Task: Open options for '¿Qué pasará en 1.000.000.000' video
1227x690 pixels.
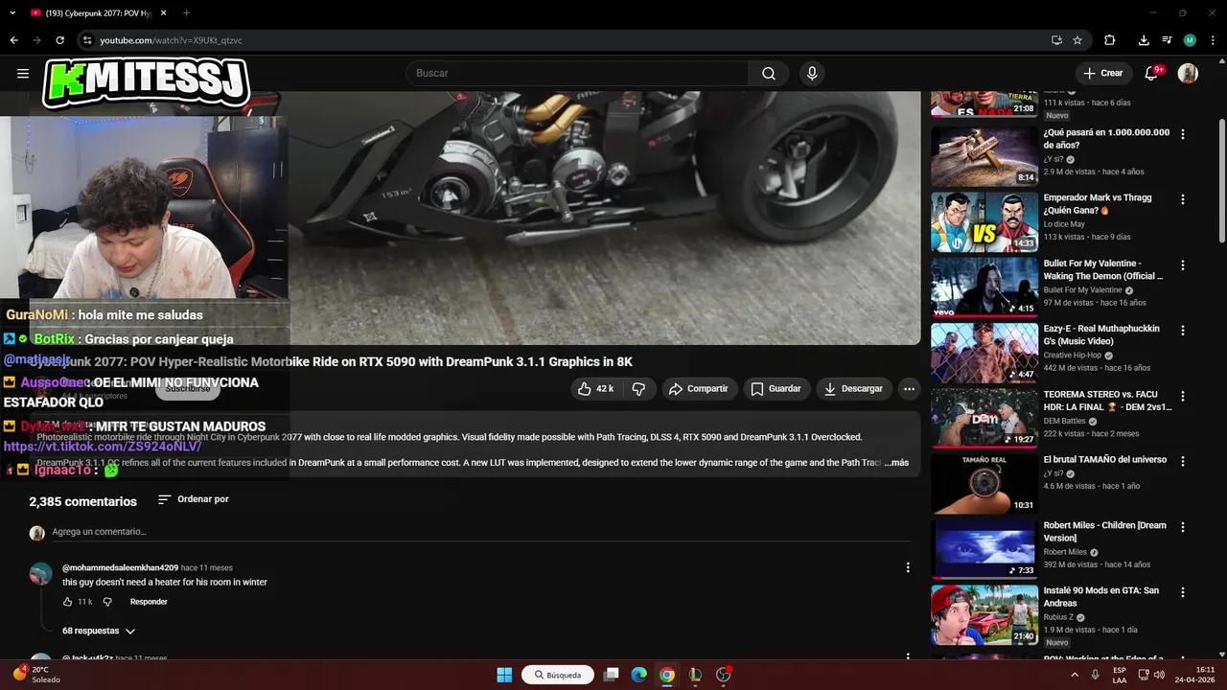Action: coord(1182,134)
